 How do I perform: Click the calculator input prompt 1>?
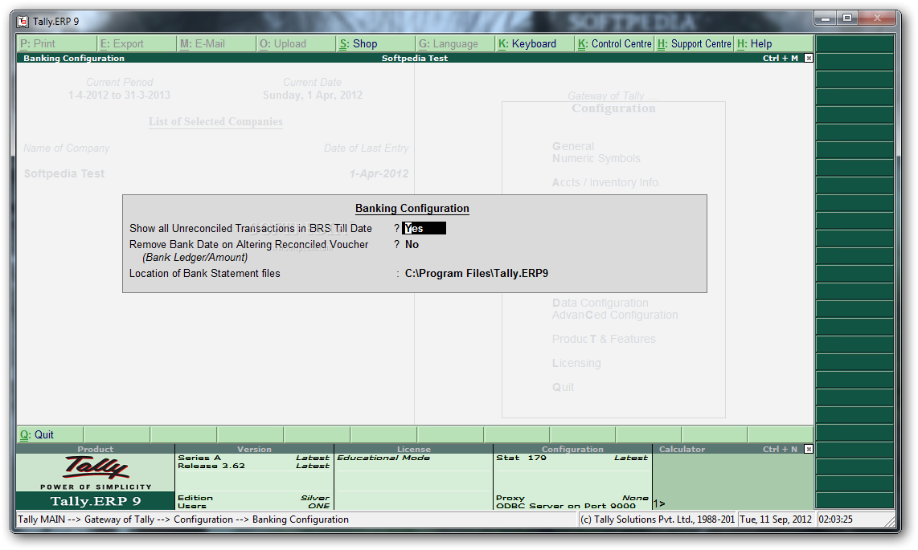pyautogui.click(x=659, y=503)
